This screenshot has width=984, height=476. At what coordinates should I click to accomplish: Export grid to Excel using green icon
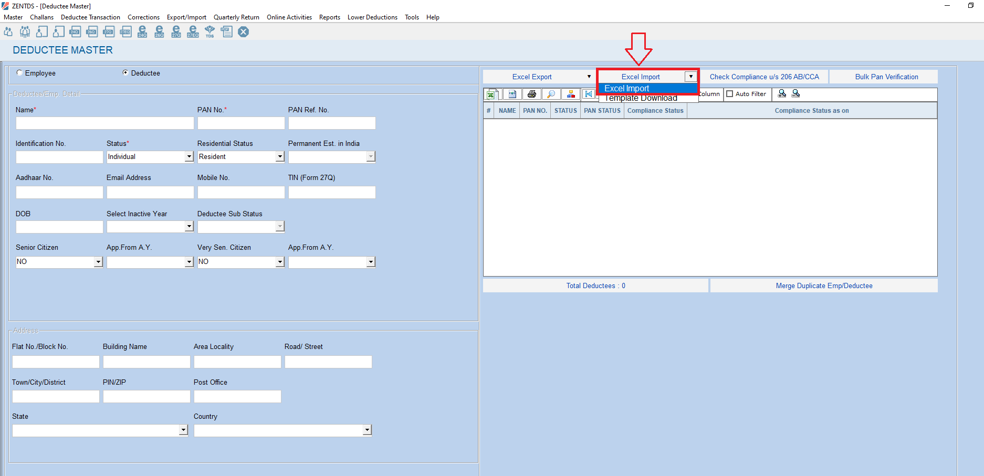[x=492, y=94]
